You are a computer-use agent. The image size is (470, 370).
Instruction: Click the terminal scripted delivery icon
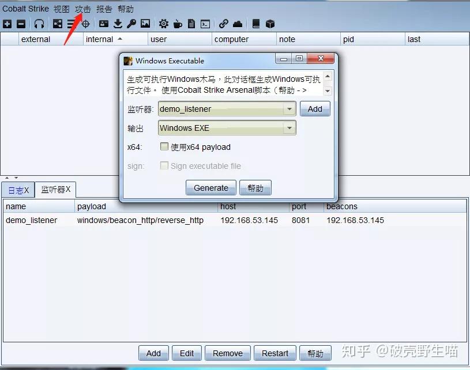pos(205,24)
